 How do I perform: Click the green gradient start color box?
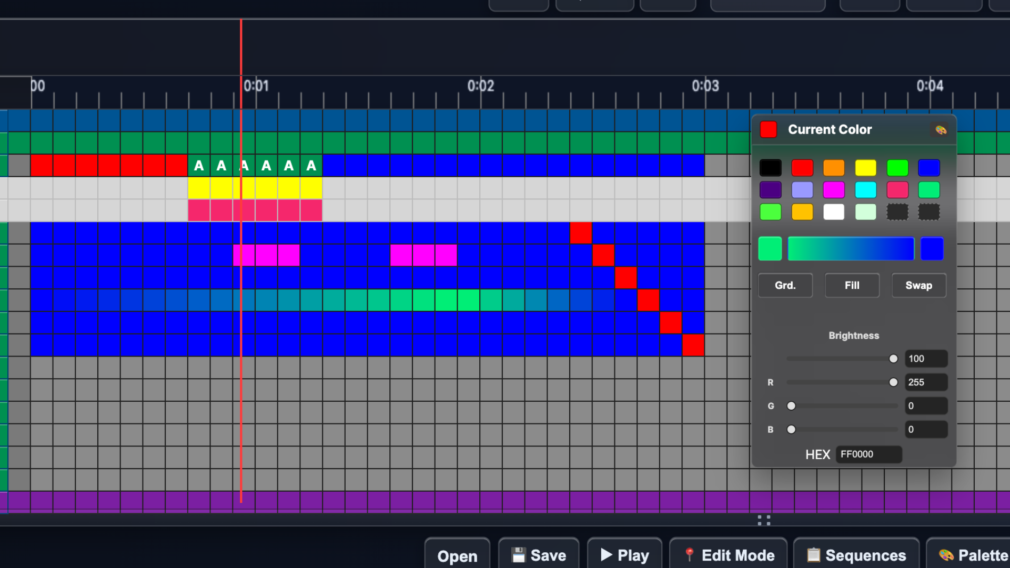[x=770, y=249]
